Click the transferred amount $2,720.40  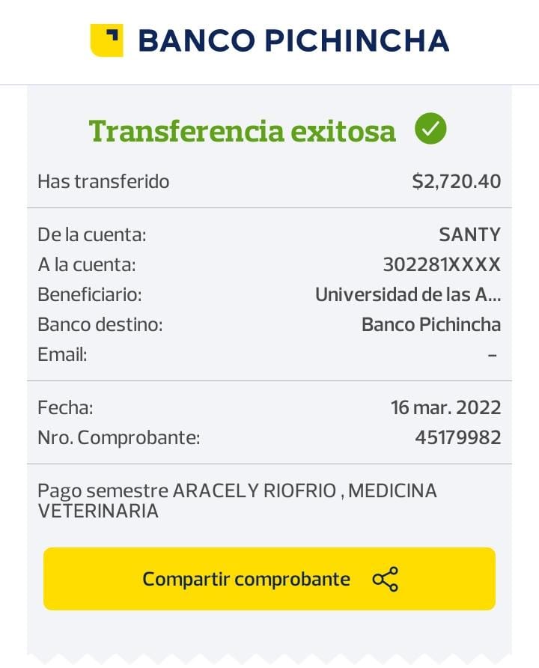tap(456, 181)
